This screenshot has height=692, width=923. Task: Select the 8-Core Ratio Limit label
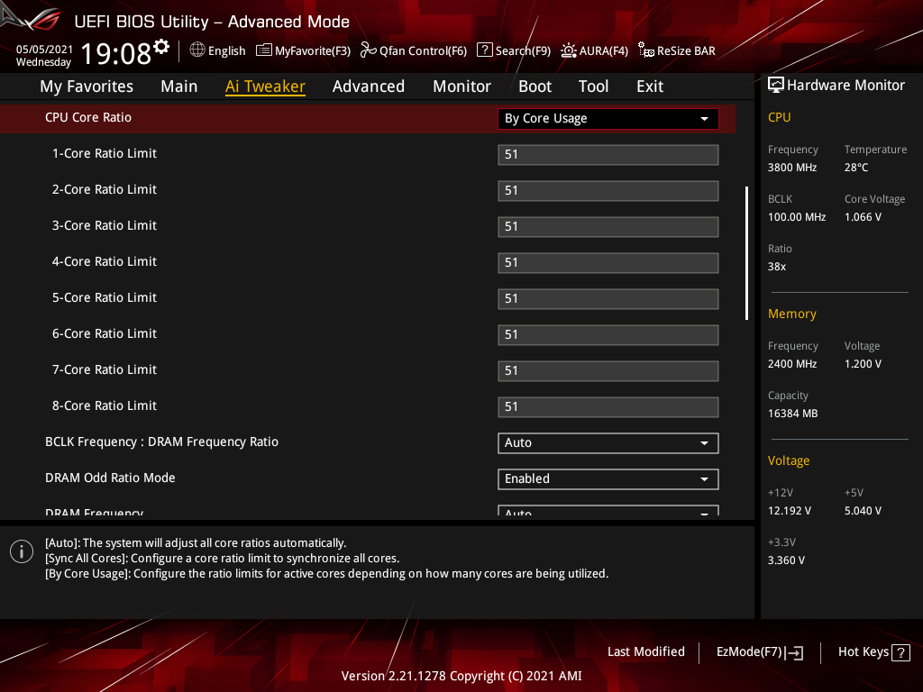coord(105,406)
